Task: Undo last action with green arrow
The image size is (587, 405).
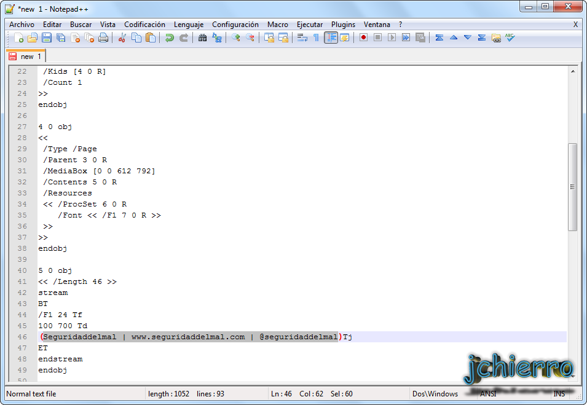Action: [x=169, y=37]
